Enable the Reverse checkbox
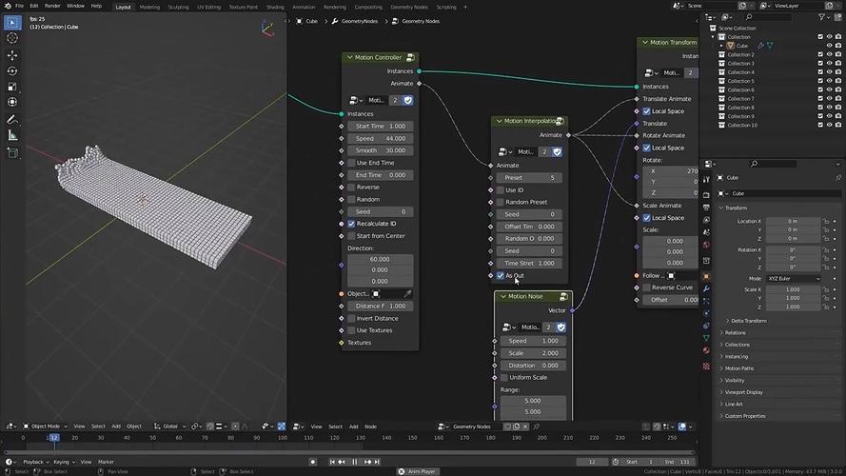846x476 pixels. click(x=352, y=187)
